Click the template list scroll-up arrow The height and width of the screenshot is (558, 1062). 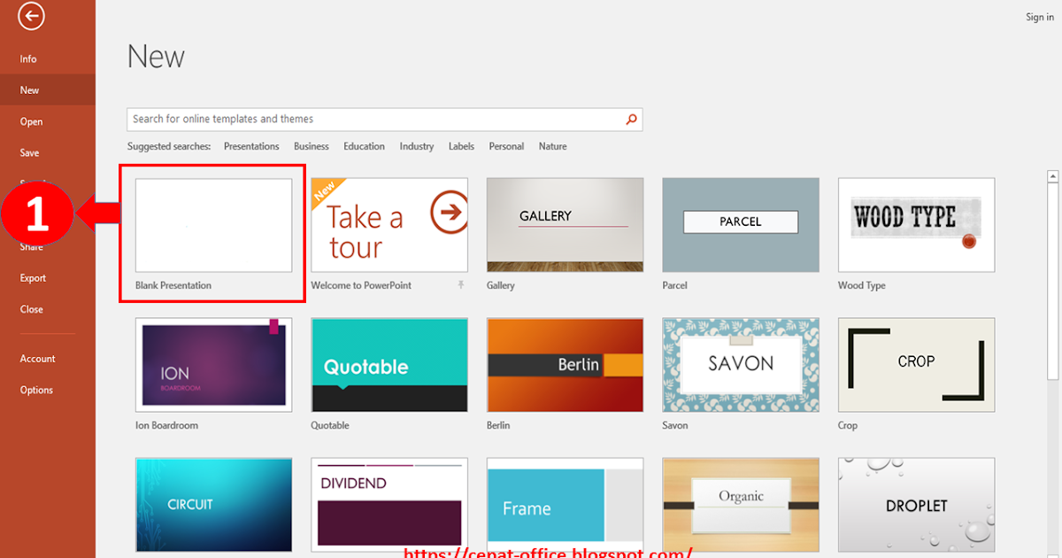[1053, 176]
